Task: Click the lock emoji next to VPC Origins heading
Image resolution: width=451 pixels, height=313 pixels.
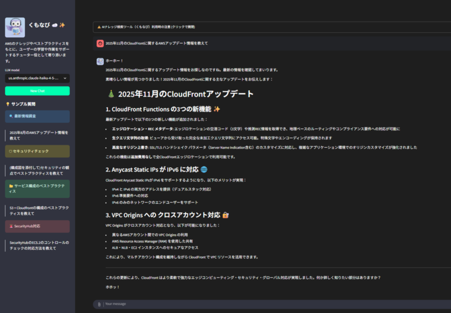Action: tap(226, 215)
